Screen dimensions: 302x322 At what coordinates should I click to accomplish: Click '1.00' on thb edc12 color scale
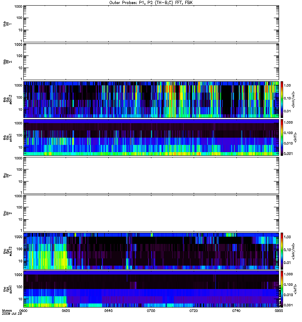tap(287, 85)
